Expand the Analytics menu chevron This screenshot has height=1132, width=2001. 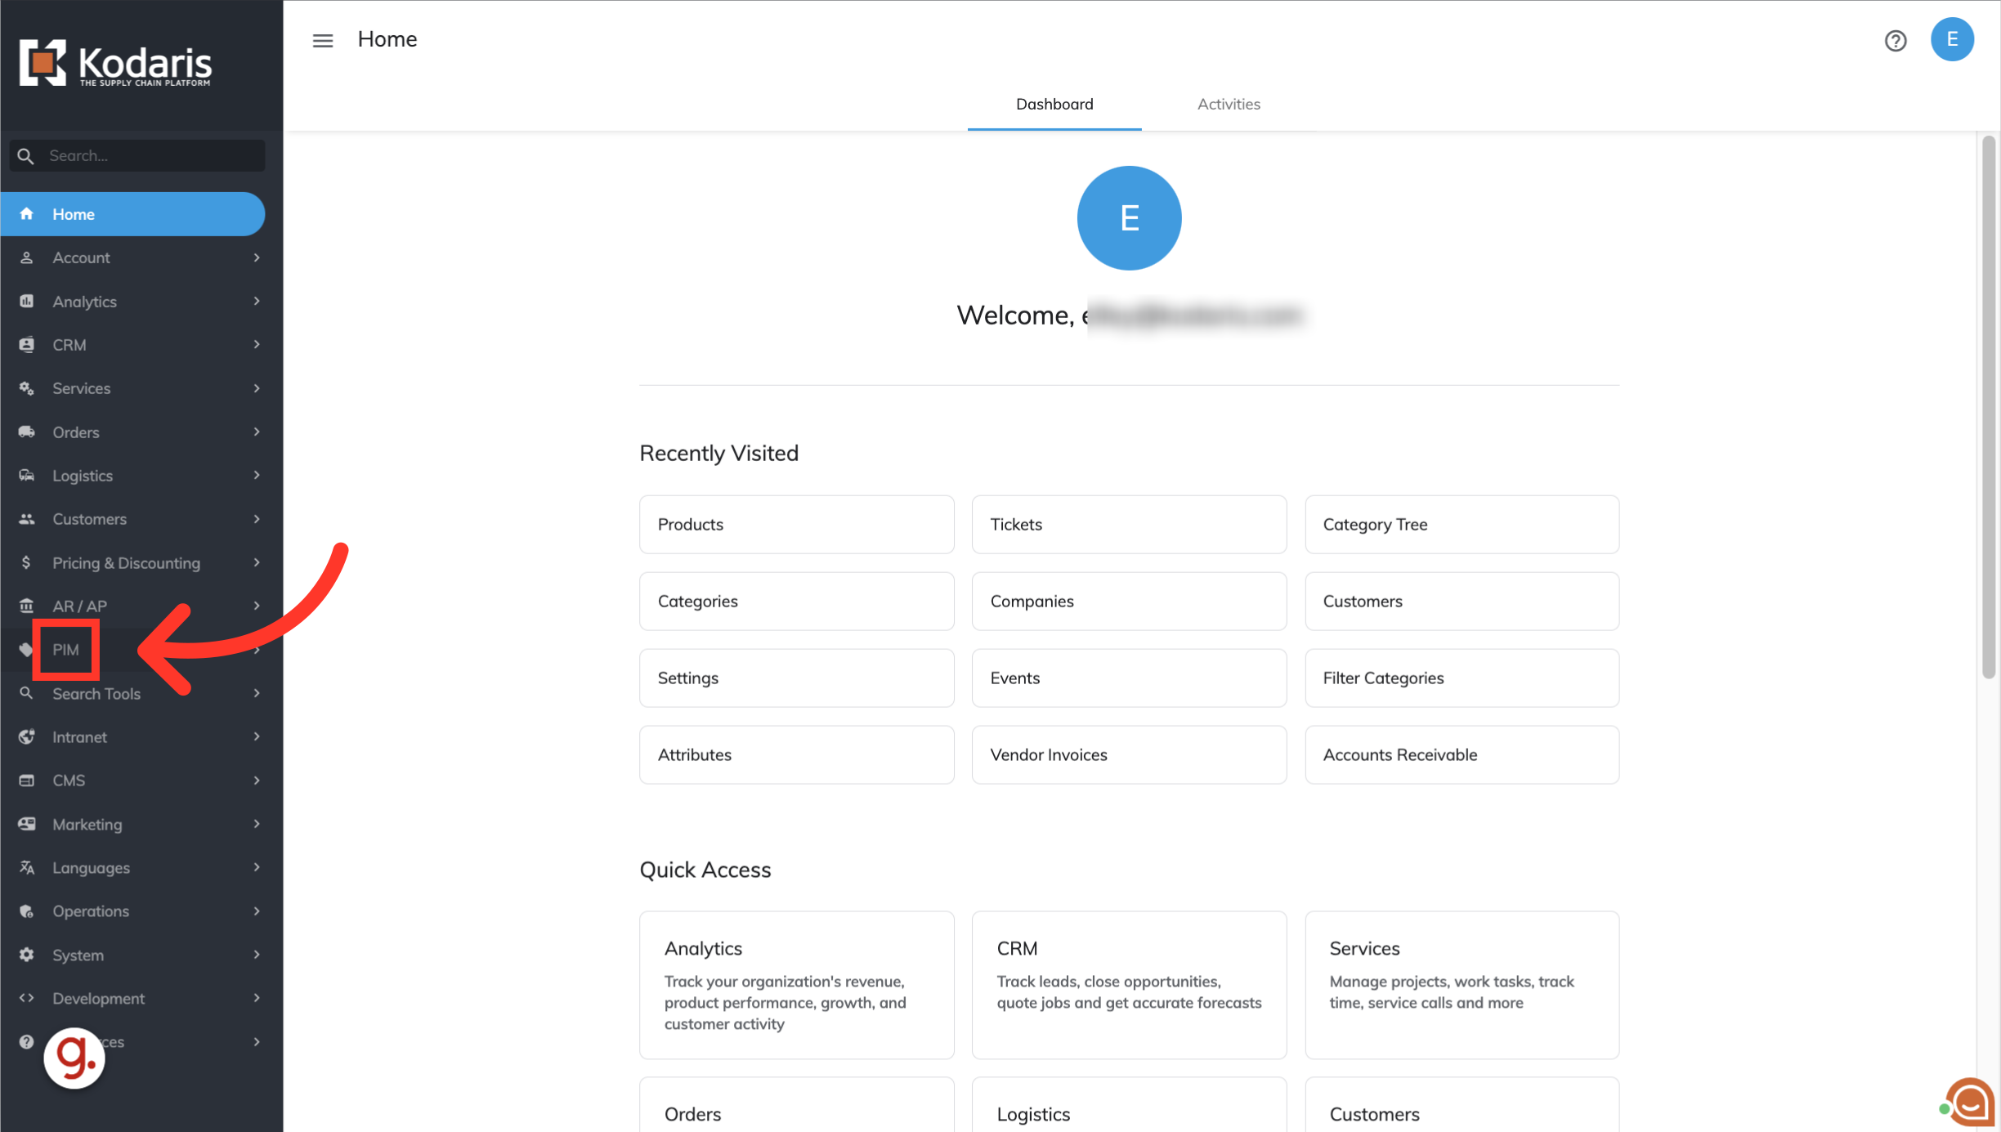coord(257,302)
